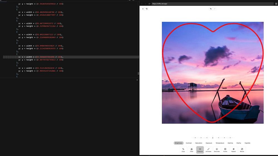Click the icon right of the URL bar

click(x=276, y=4)
